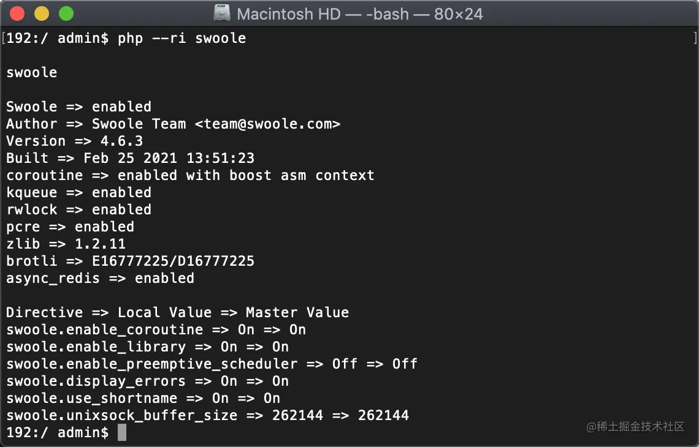Click the green zoom window button
Image resolution: width=699 pixels, height=447 pixels.
66,13
